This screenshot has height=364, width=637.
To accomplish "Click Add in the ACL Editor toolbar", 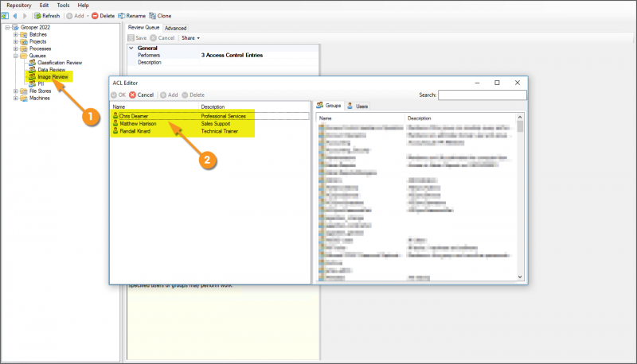I will coord(169,95).
